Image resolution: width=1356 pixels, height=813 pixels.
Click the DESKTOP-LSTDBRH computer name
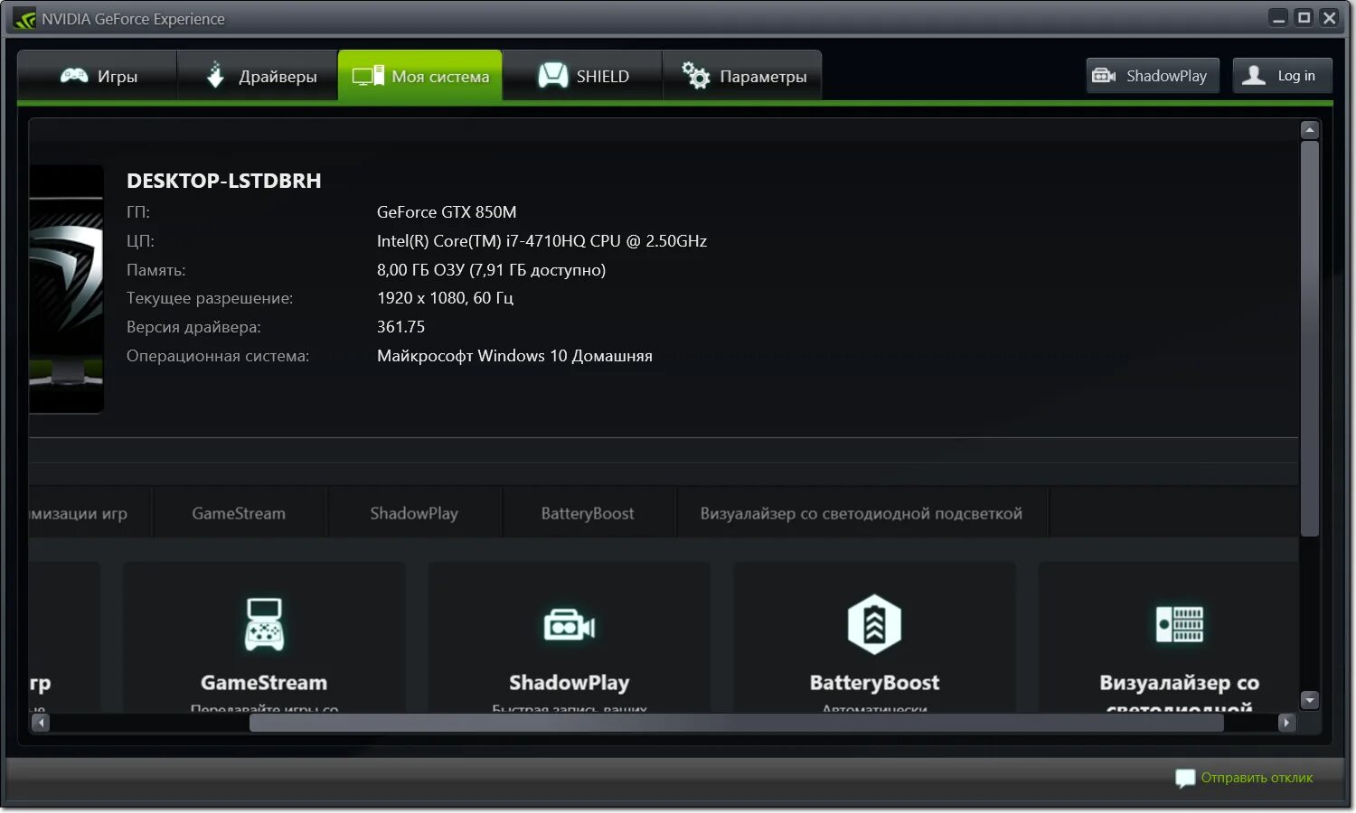tap(224, 181)
